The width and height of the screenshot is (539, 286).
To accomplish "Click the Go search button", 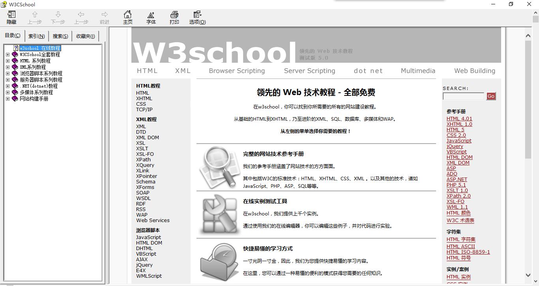I will [x=490, y=96].
